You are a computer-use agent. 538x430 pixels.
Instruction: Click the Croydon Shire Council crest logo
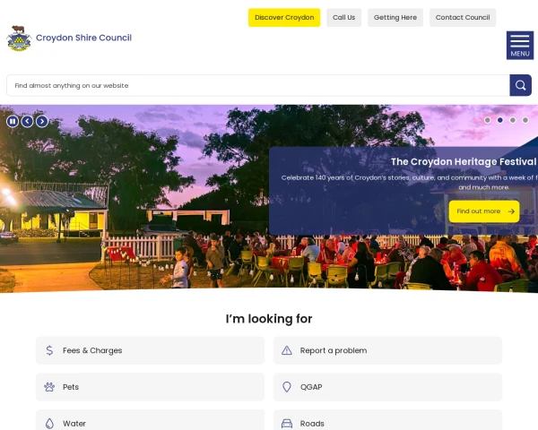tap(19, 39)
